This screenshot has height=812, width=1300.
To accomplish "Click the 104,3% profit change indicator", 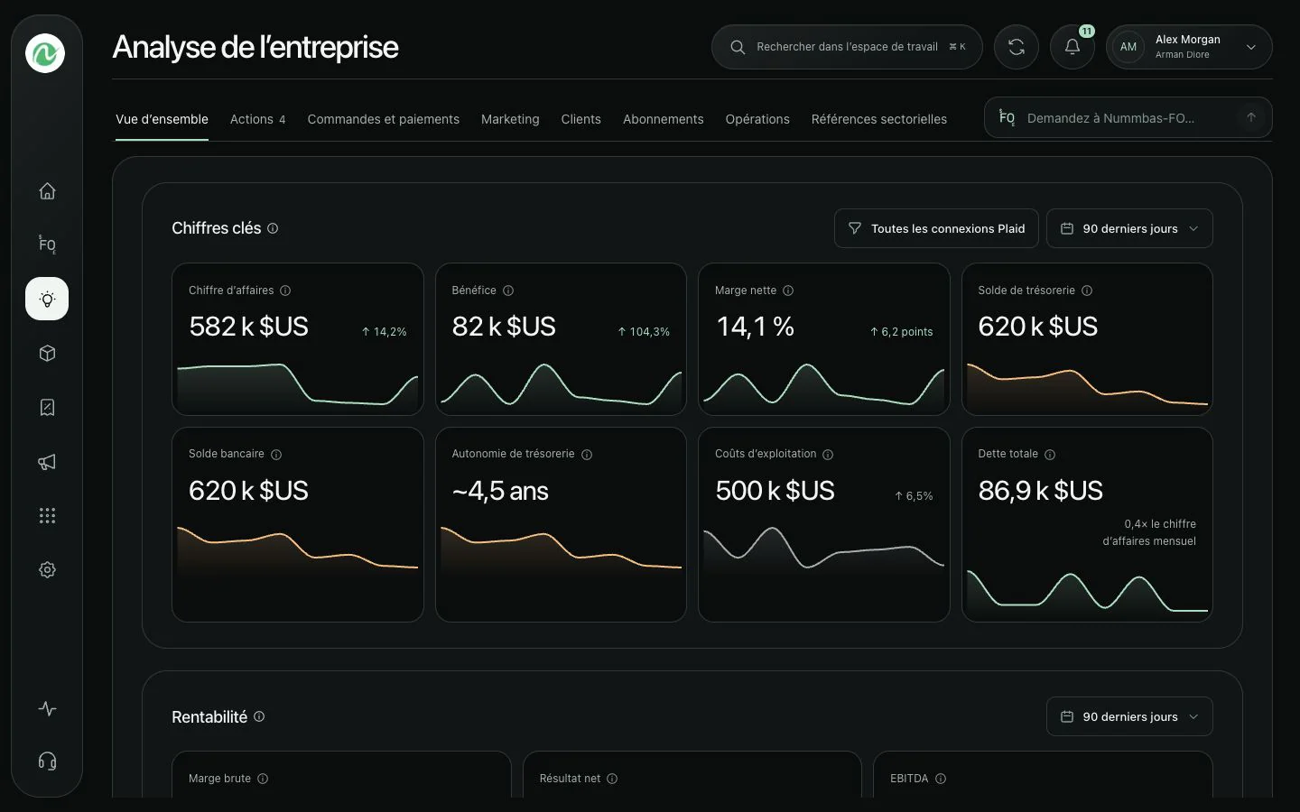I will click(x=644, y=332).
